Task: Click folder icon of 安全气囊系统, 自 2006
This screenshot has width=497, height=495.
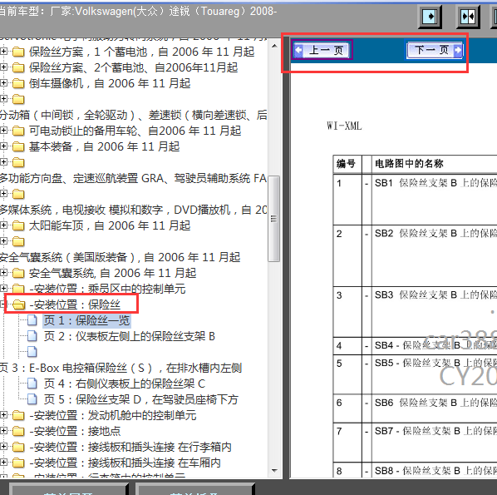Action: [18, 273]
